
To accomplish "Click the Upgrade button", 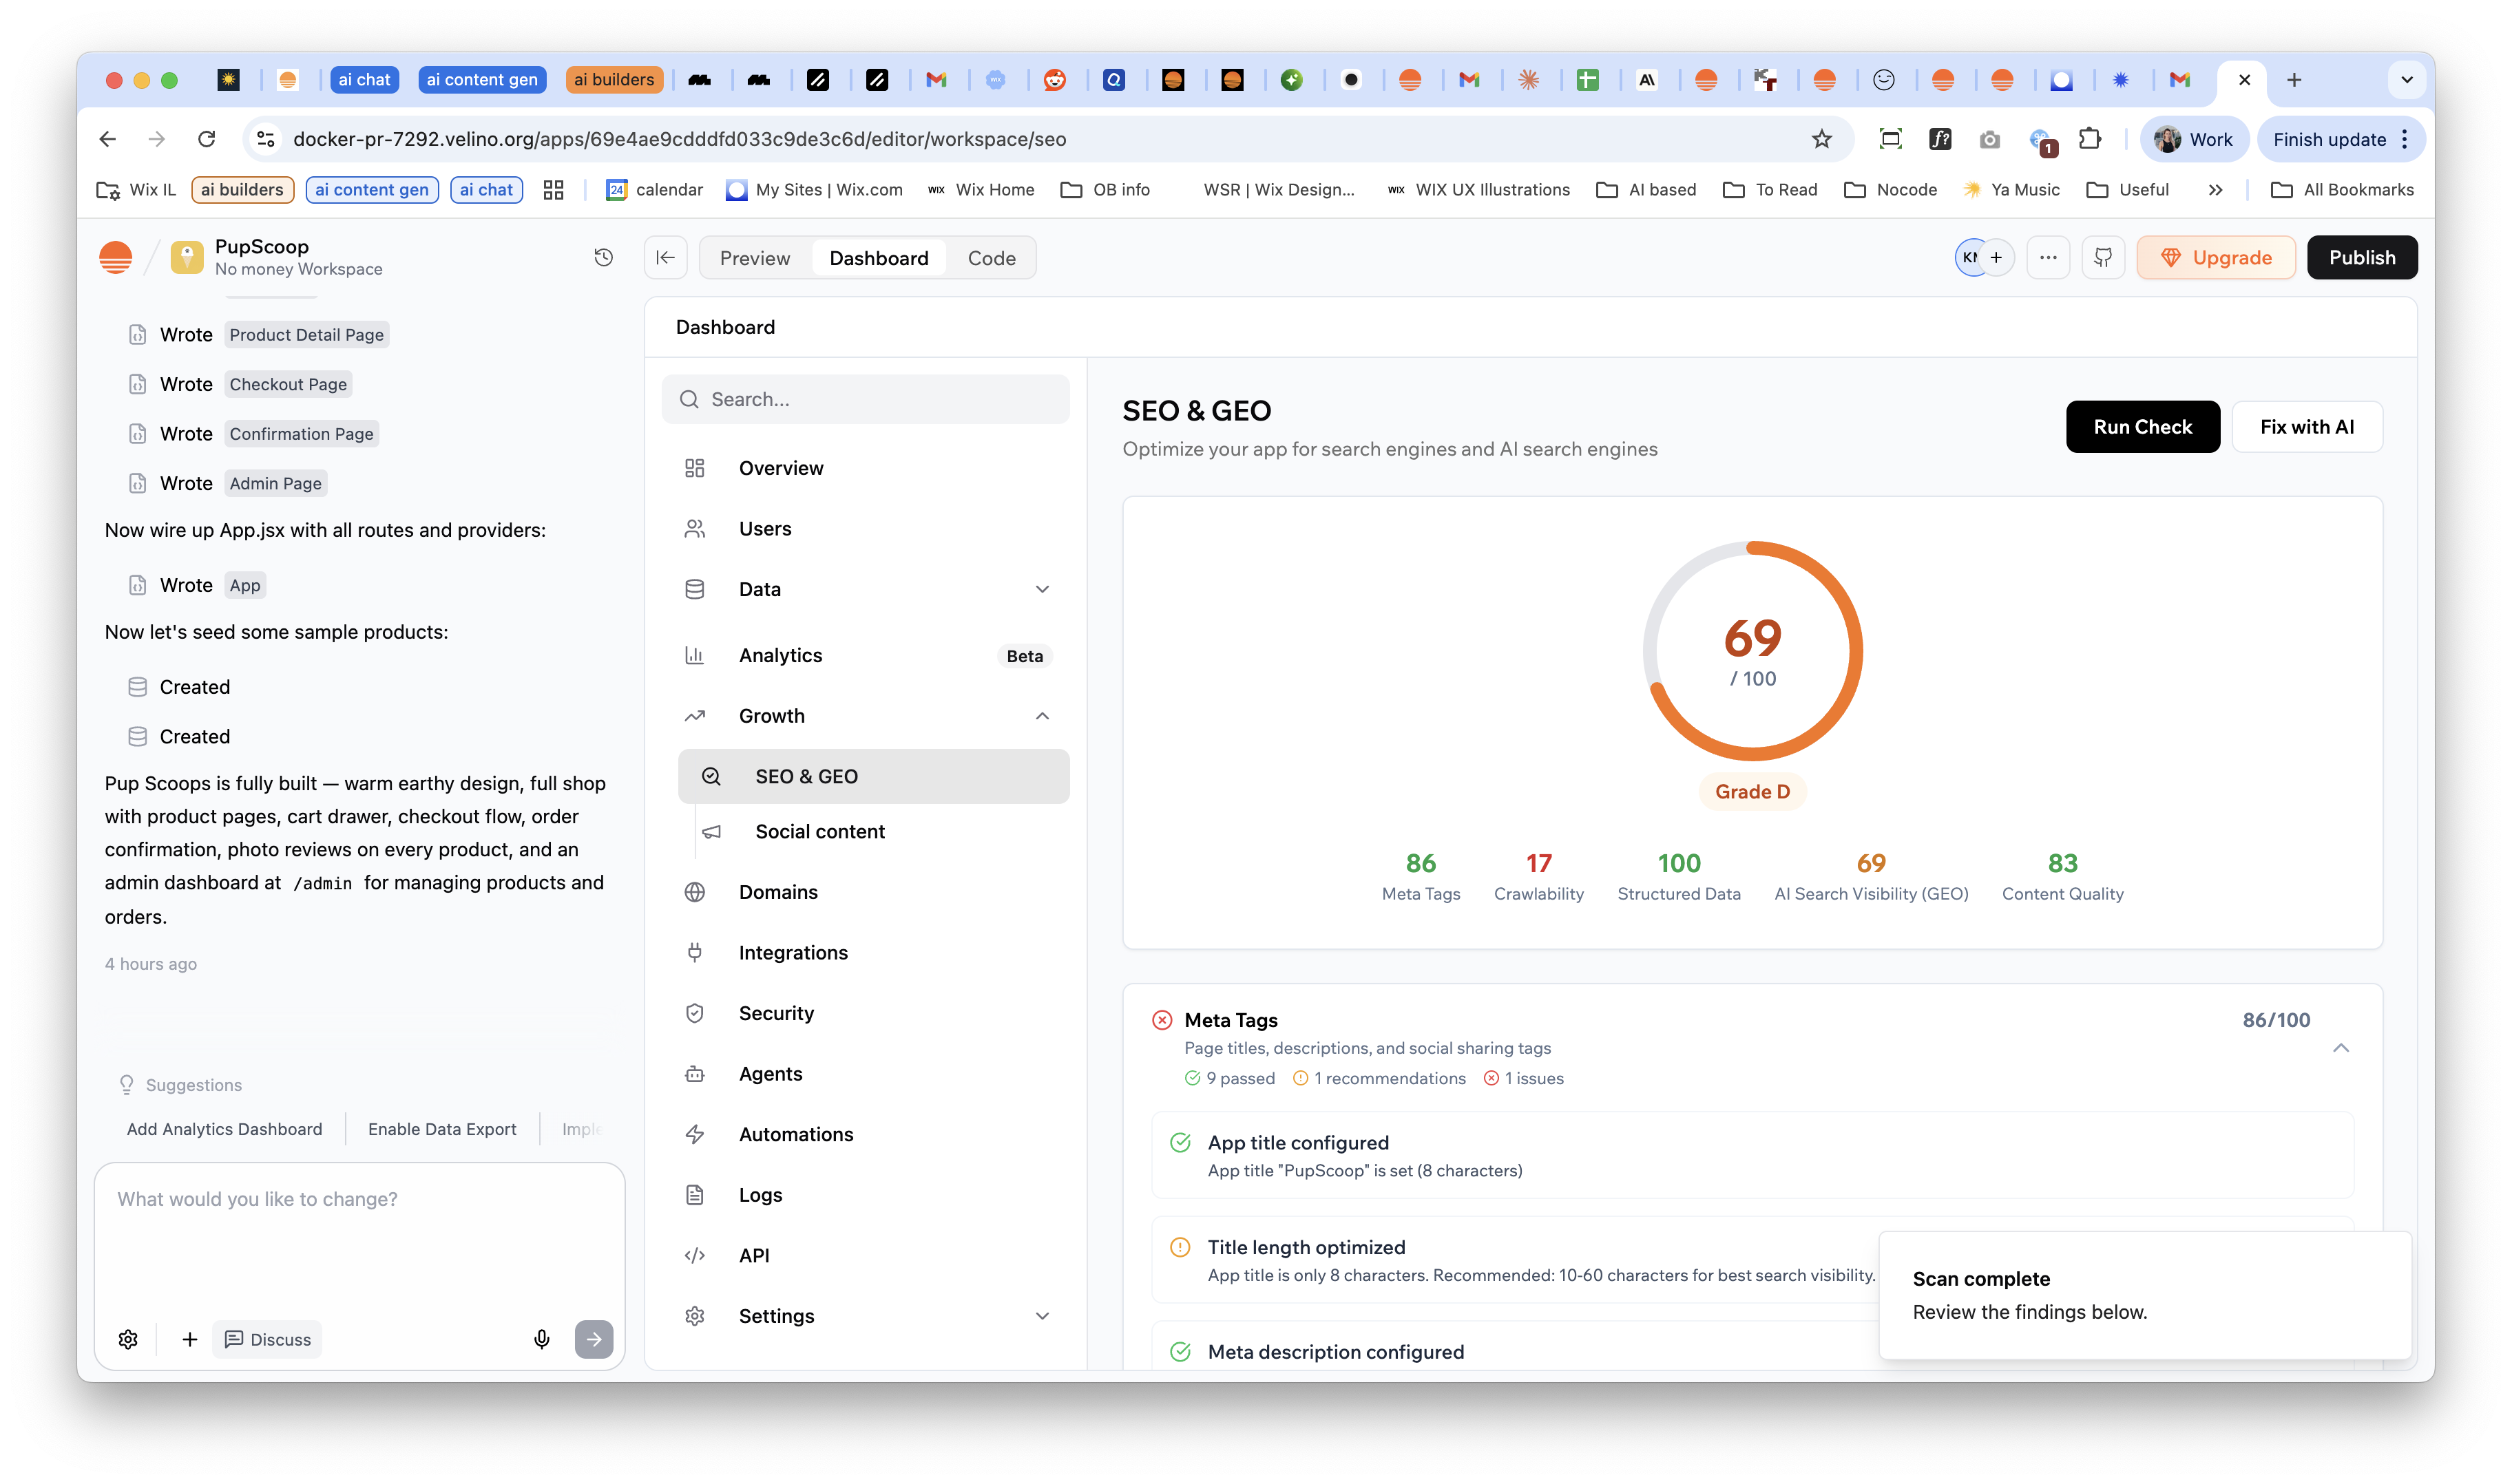I will click(2216, 258).
